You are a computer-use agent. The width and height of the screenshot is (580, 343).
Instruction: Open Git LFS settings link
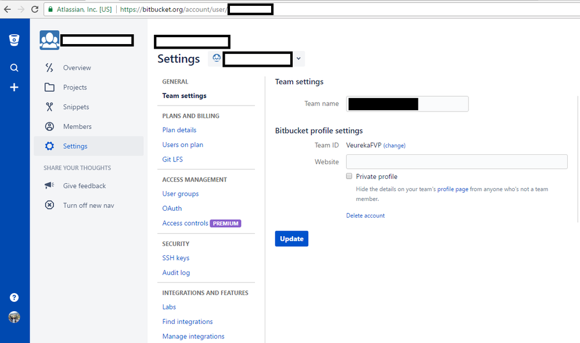[172, 159]
